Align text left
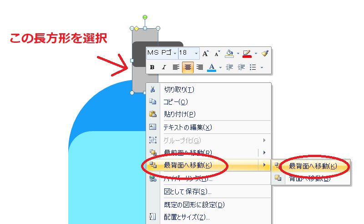The image size is (364, 224). [x=176, y=67]
